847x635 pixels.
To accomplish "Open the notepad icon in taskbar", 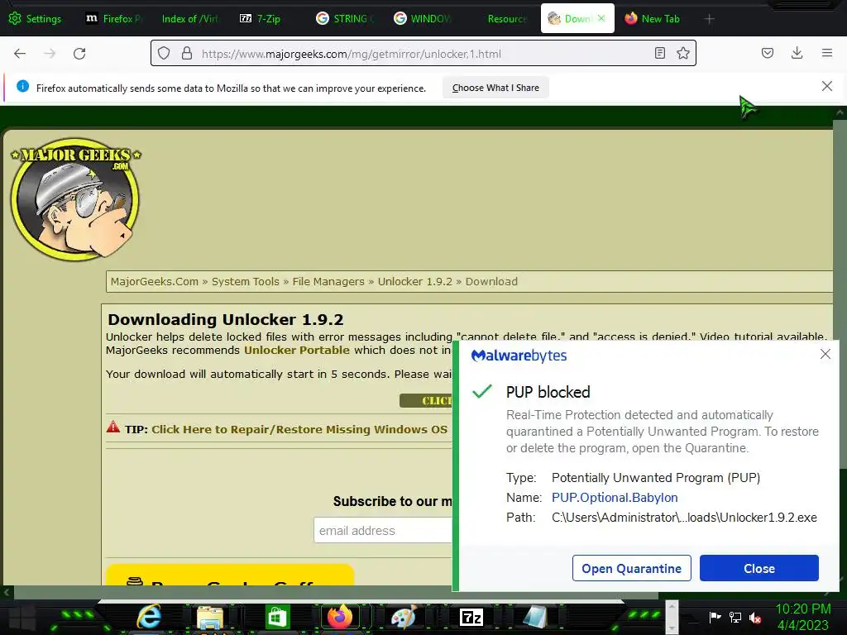I will coord(535,617).
